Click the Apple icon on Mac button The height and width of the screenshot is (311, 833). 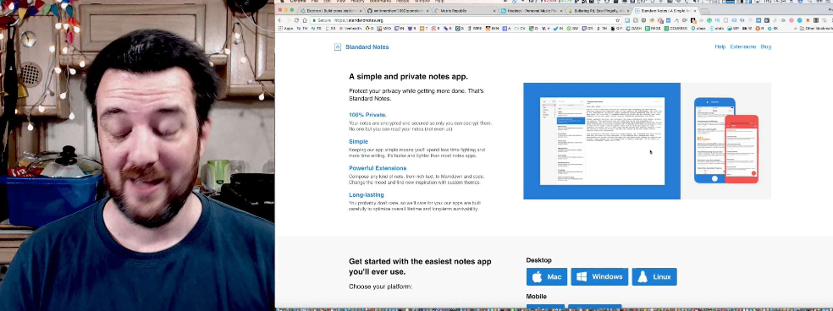point(537,277)
